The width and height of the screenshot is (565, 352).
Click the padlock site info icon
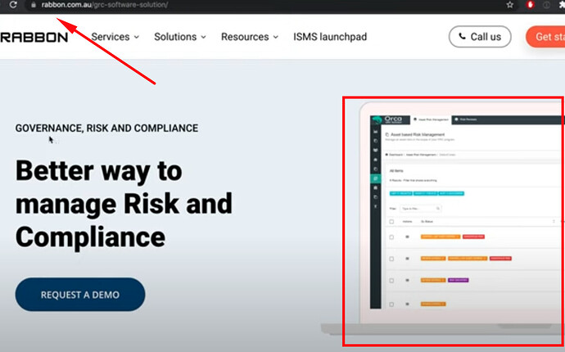pos(34,5)
